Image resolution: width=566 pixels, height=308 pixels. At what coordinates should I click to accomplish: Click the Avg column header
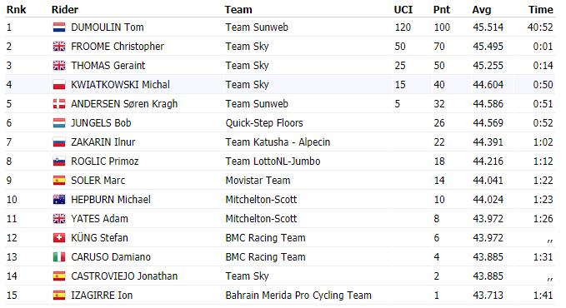[x=482, y=9]
